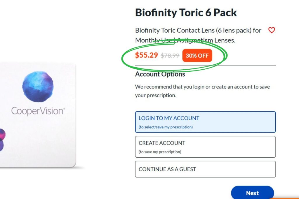This screenshot has width=299, height=199.
Task: Click the red heart wishlist icon
Action: click(272, 30)
